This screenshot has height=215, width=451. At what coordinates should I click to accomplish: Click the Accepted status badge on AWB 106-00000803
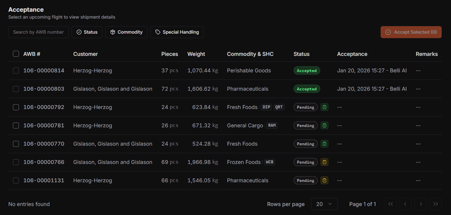point(307,89)
